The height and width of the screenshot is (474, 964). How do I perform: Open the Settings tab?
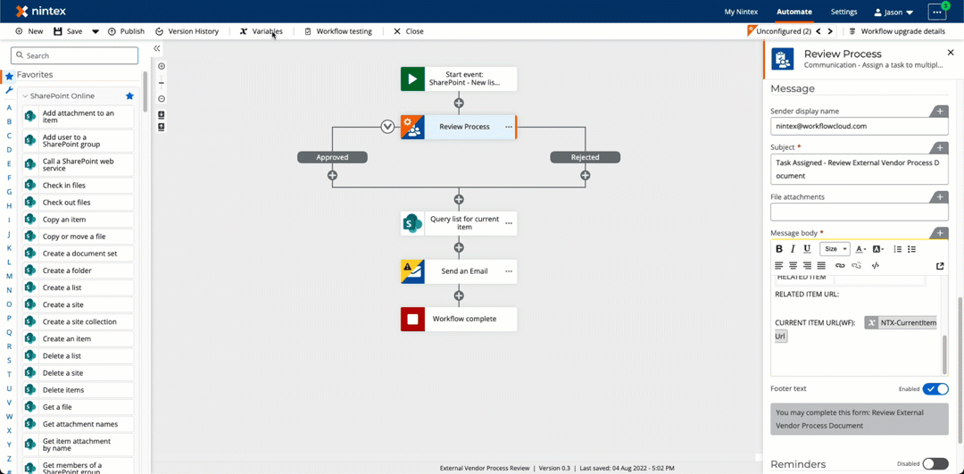(843, 12)
